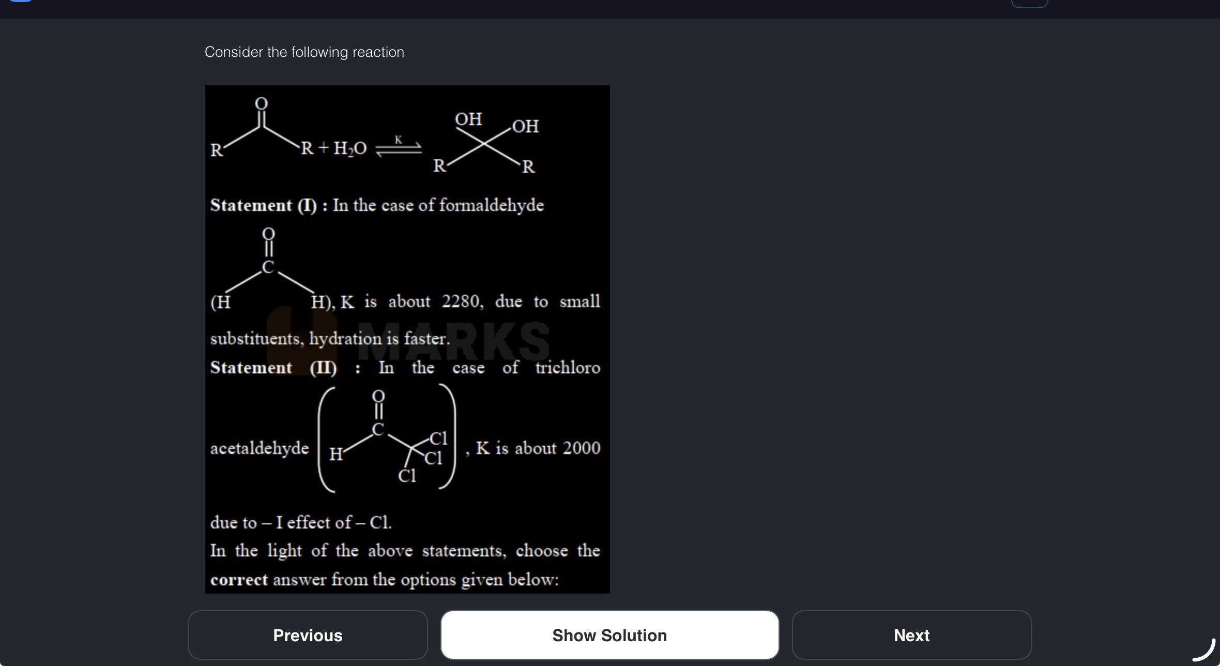Go to the Next question
The height and width of the screenshot is (666, 1220).
click(x=911, y=635)
